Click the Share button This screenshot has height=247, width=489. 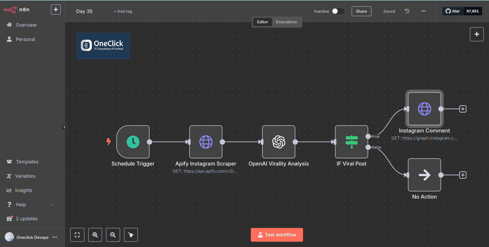pos(361,11)
